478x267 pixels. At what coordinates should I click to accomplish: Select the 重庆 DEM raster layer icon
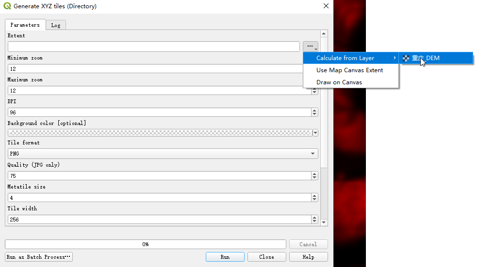pos(406,58)
